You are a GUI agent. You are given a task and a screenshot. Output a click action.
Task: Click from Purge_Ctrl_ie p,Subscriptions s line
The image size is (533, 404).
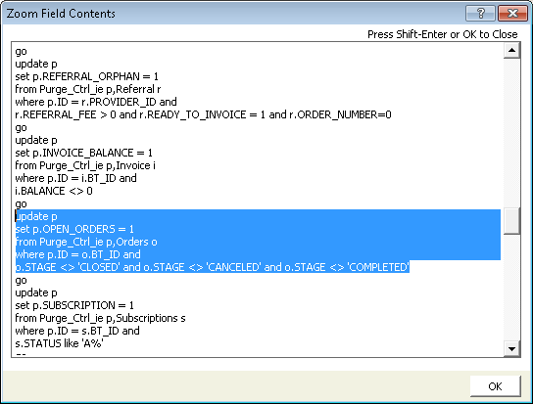(x=100, y=318)
